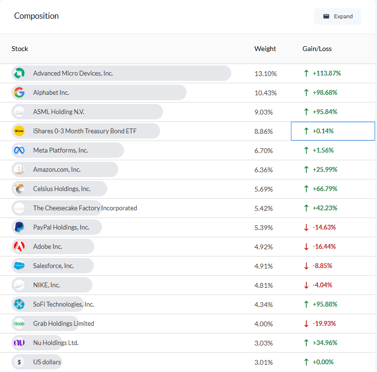
Task: Click the Cheesecake Factory logo icon
Action: 19,208
